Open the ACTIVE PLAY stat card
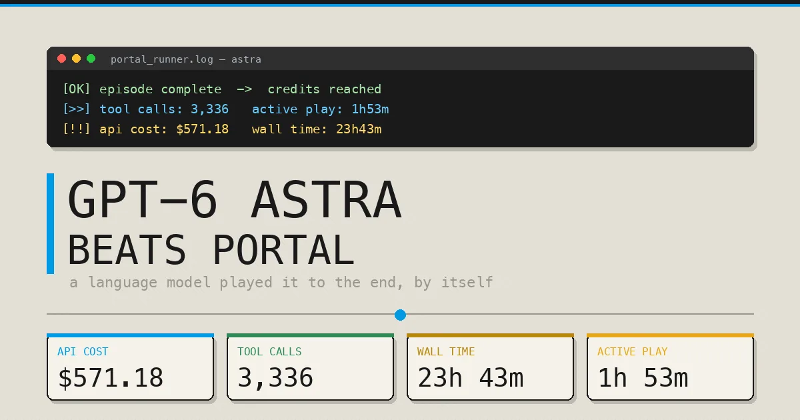Screen dimensions: 800x420 pos(670,367)
